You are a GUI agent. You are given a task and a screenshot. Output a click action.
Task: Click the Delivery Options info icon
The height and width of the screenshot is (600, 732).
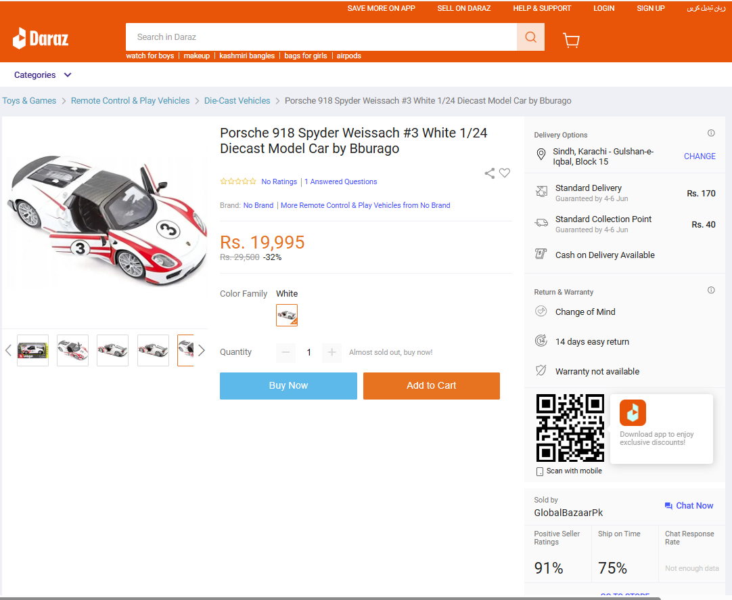pyautogui.click(x=711, y=133)
